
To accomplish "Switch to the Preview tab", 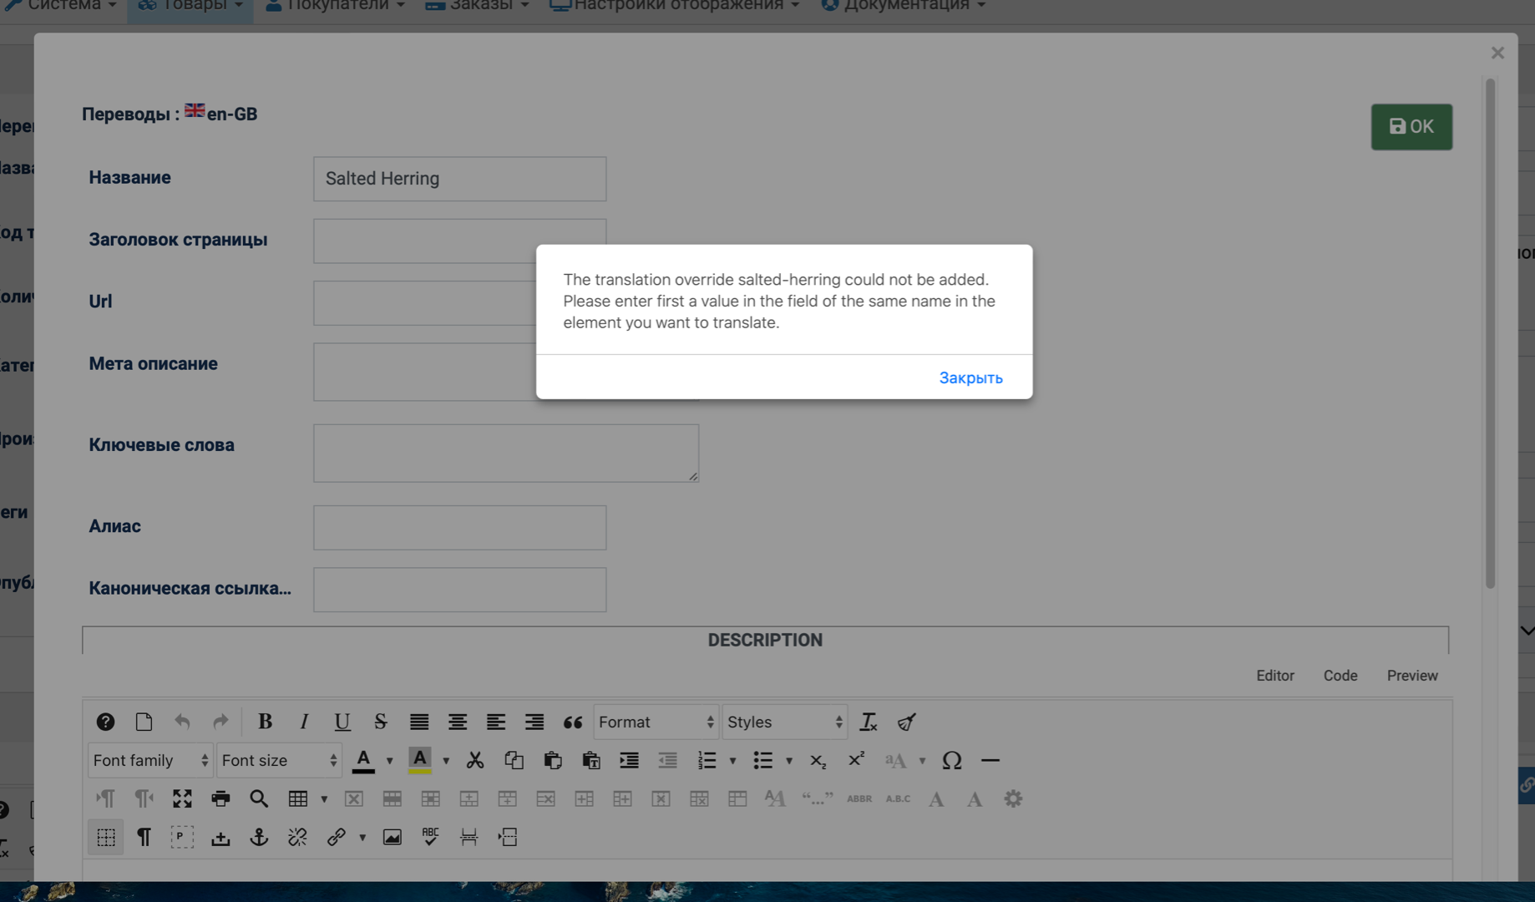I will click(1411, 676).
